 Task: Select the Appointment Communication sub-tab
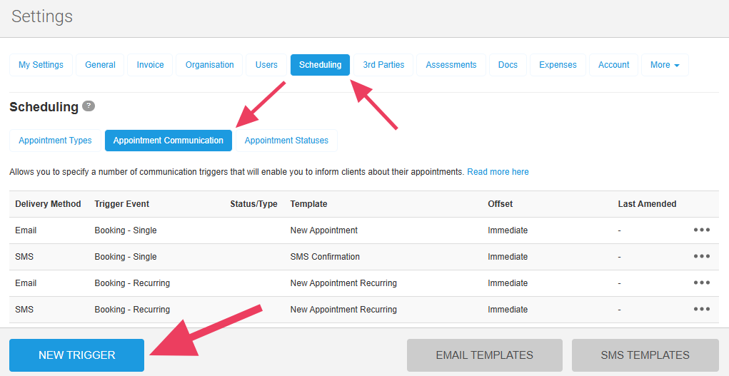[x=169, y=141]
